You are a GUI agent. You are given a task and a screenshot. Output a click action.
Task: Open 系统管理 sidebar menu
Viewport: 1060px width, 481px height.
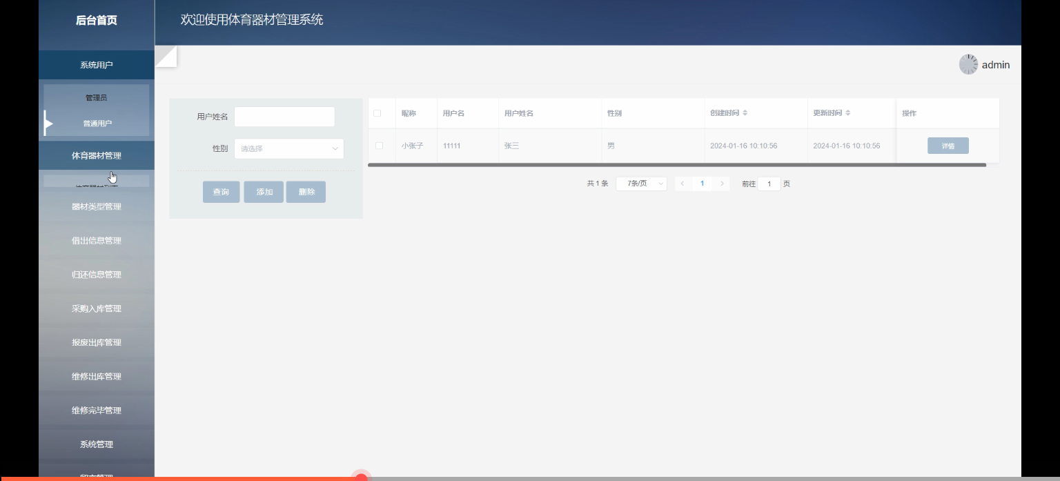click(97, 444)
